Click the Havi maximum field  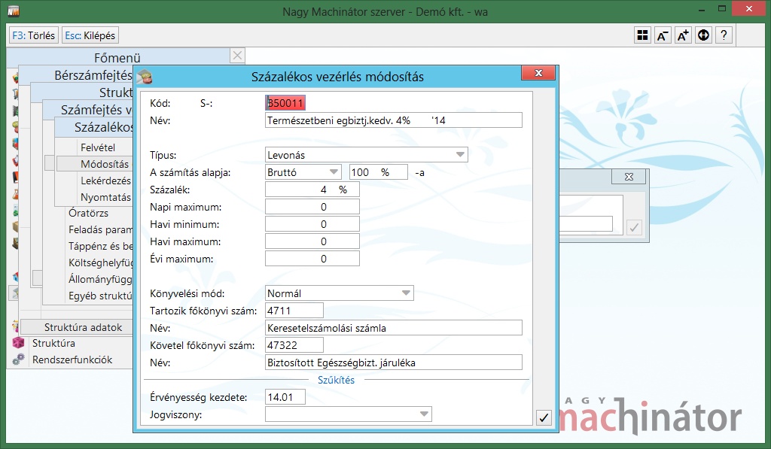click(x=312, y=241)
